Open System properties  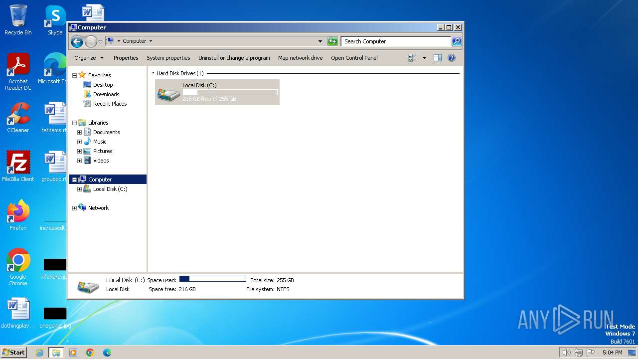(x=168, y=58)
